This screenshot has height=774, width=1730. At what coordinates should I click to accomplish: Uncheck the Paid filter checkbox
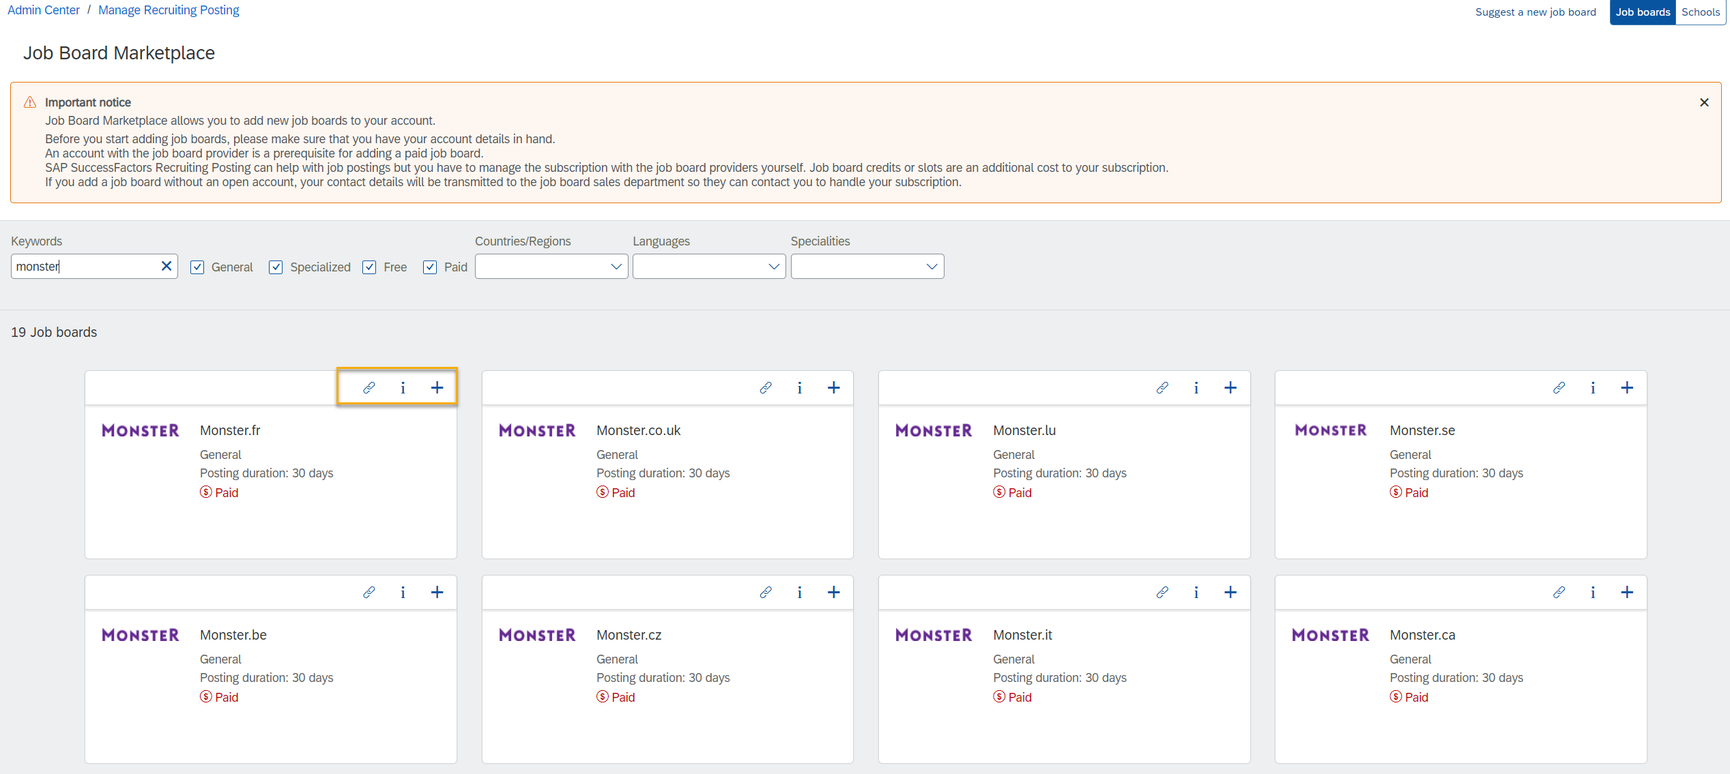[x=430, y=267]
